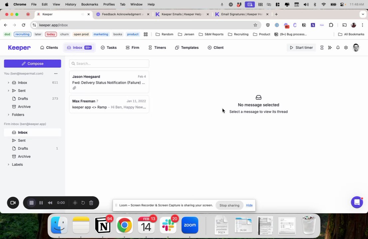Image resolution: width=368 pixels, height=239 pixels.
Task: Restart the Loom recording
Action: (x=83, y=203)
